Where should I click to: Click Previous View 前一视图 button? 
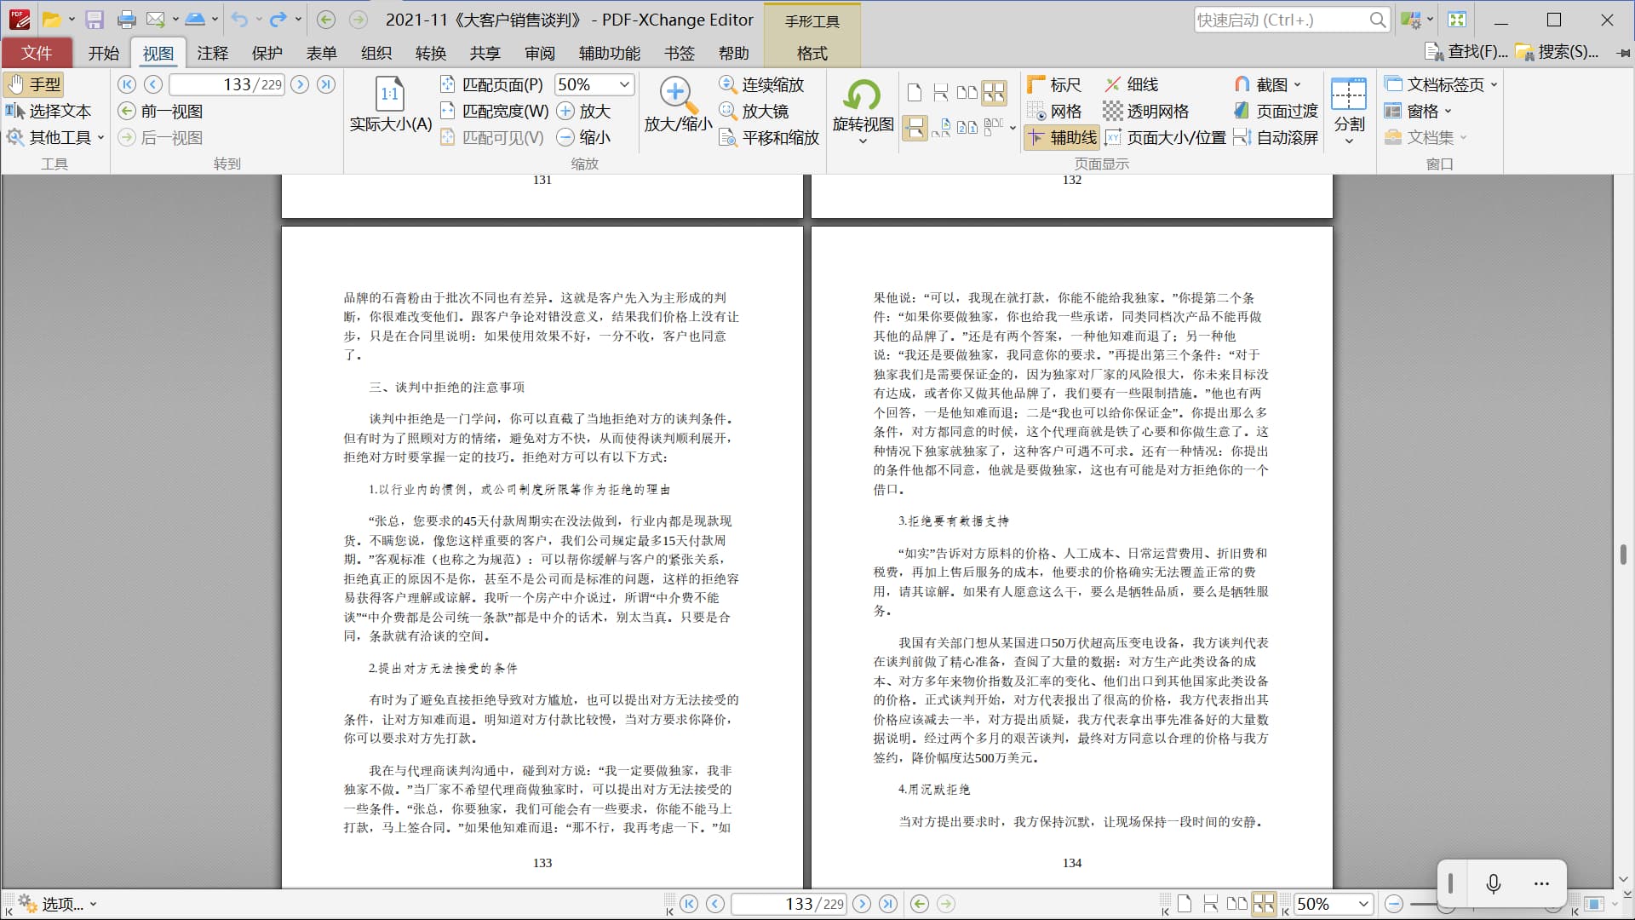[161, 112]
